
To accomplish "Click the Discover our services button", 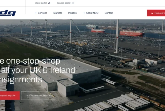I will coord(38,96).
